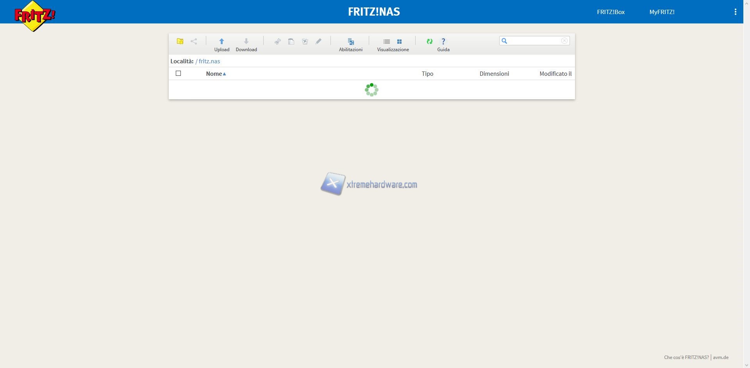Sort by Modificato il column
Viewport: 750px width, 368px height.
click(x=555, y=74)
